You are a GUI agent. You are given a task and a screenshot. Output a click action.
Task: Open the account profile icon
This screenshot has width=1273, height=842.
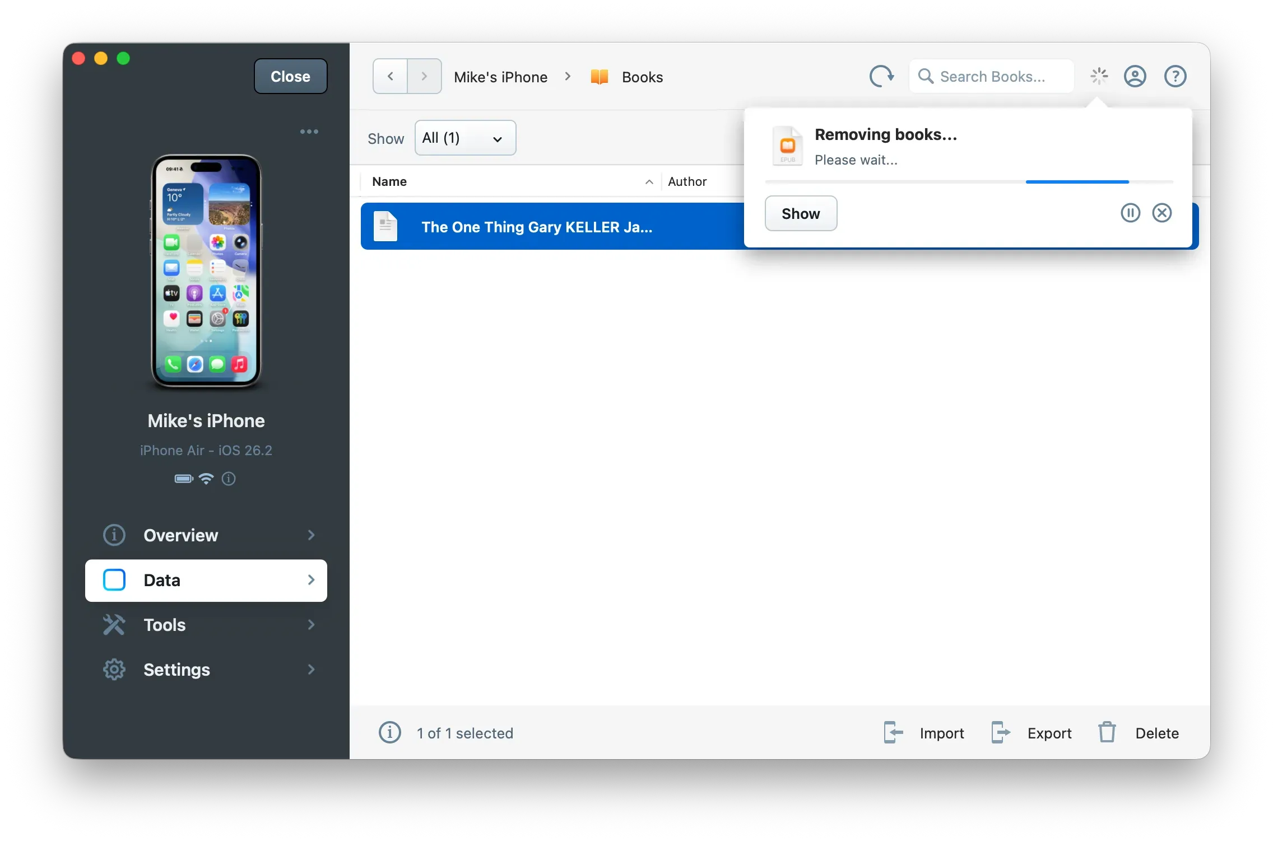1135,76
